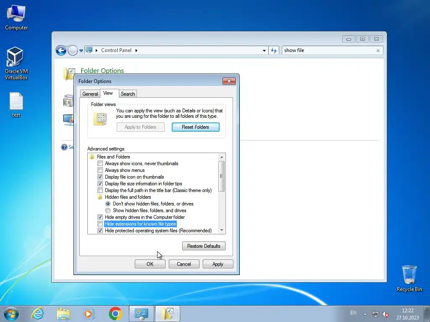Click the network tray icon
Image resolution: width=430 pixels, height=322 pixels.
coord(375,314)
